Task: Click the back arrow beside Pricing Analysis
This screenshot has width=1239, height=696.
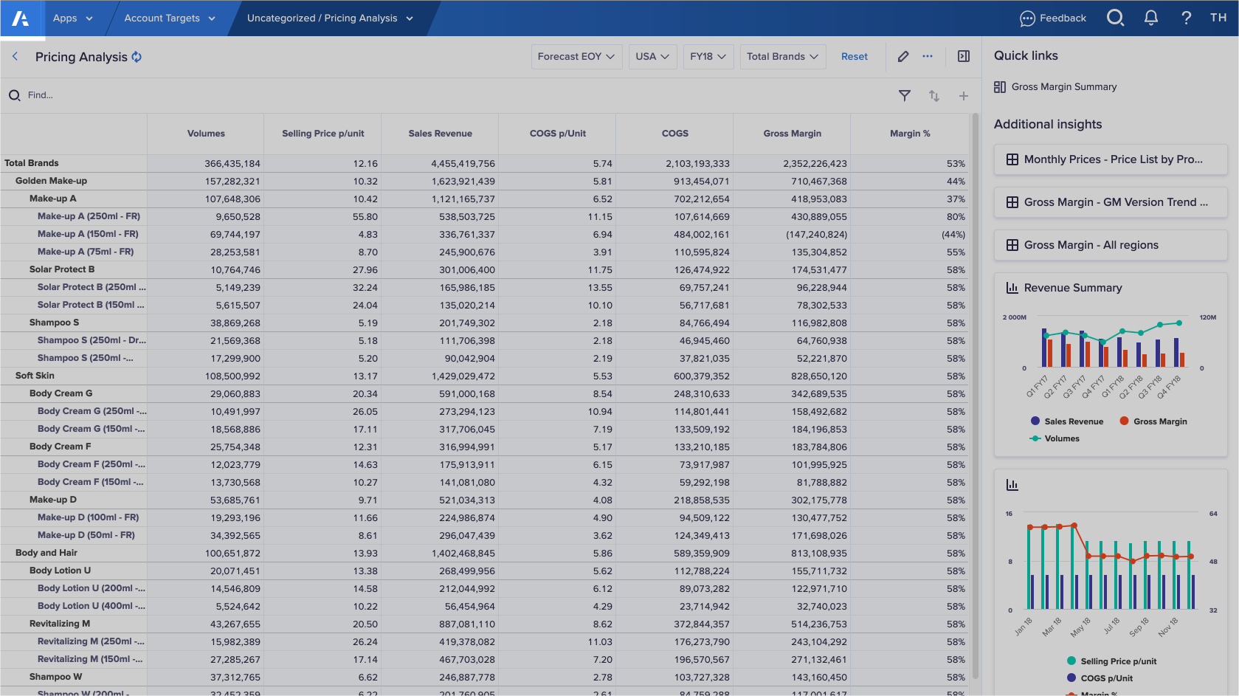Action: [x=15, y=57]
